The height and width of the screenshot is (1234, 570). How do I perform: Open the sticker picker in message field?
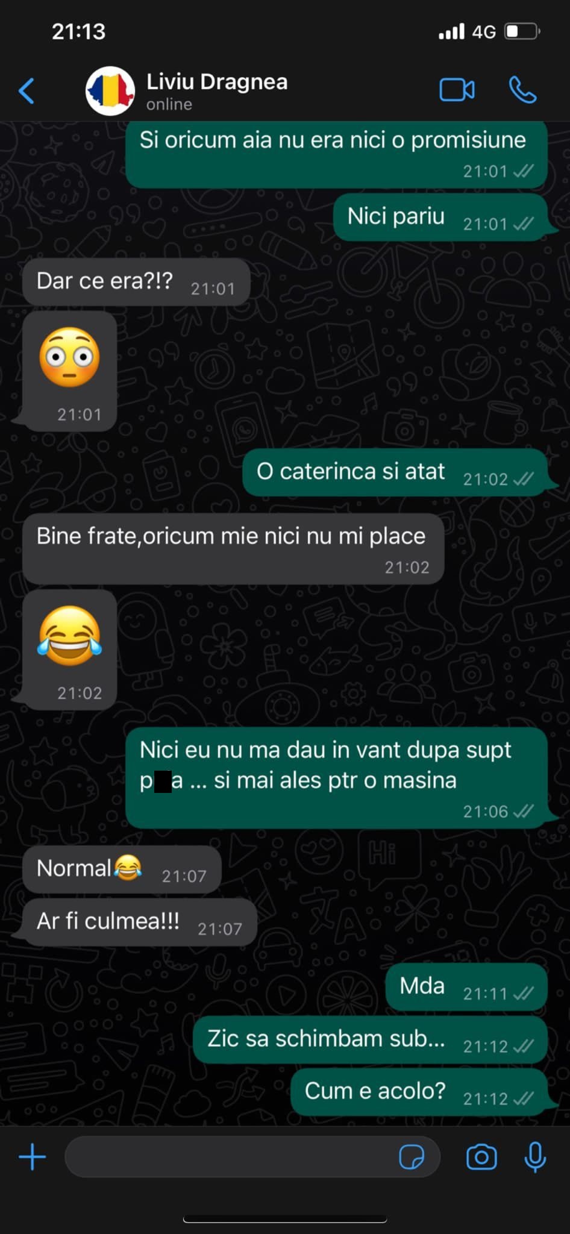412,1157
